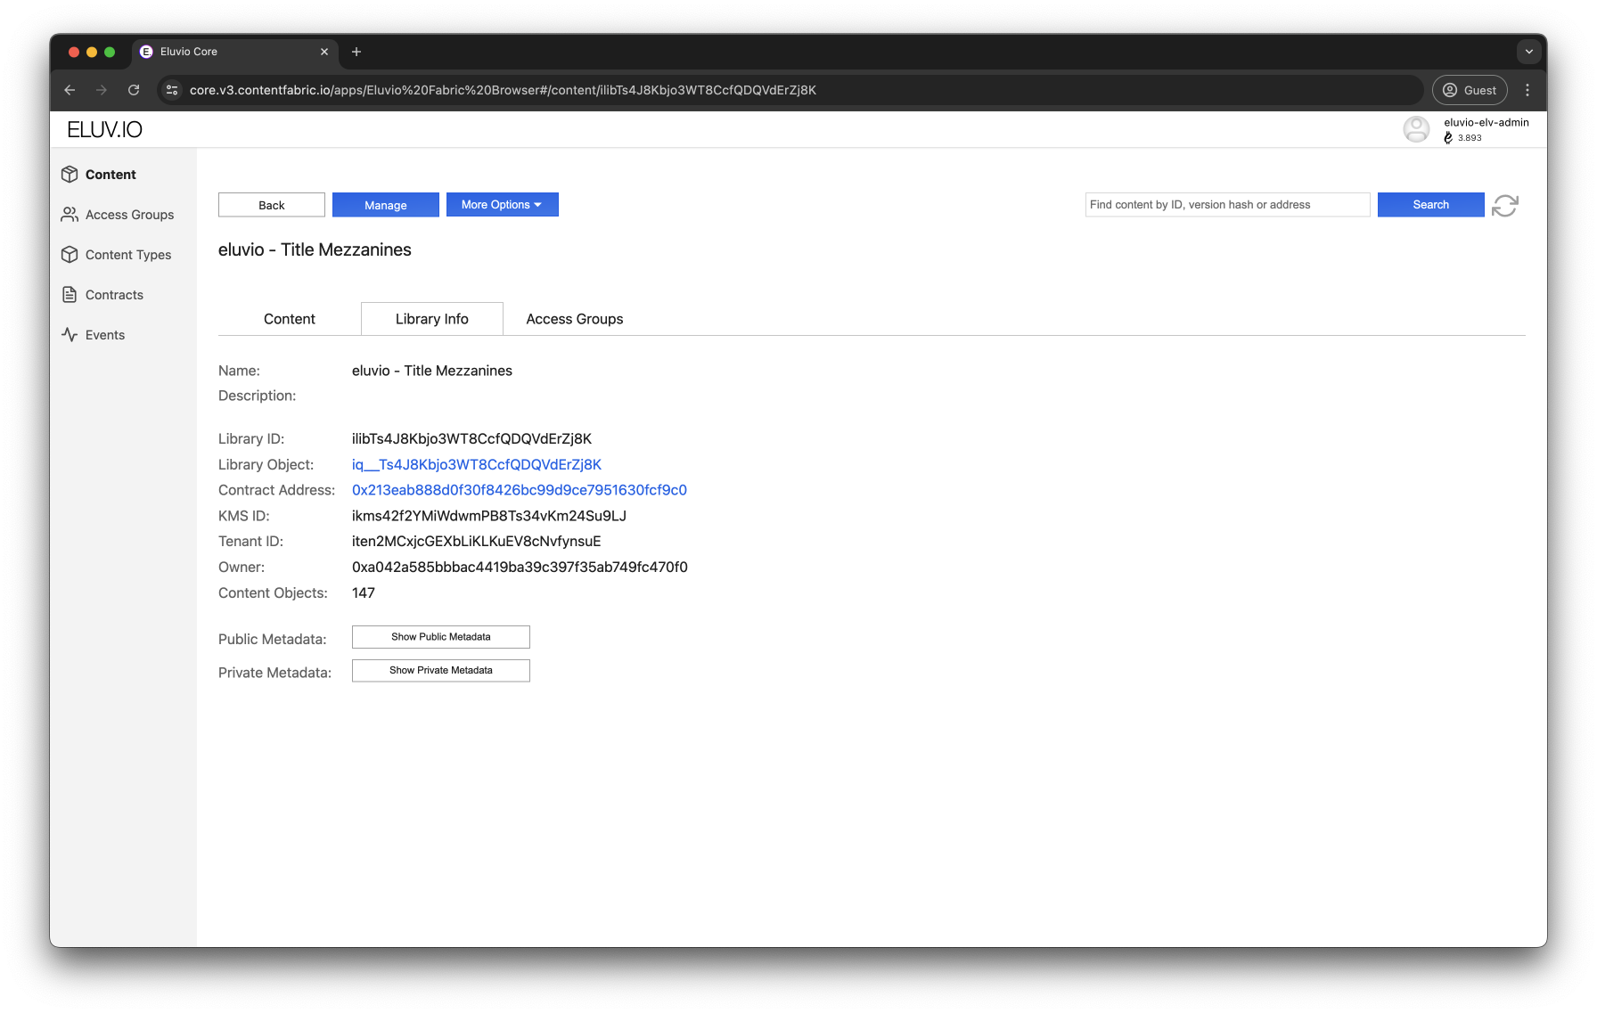Click the browser address bar URL
The image size is (1597, 1013).
[503, 90]
